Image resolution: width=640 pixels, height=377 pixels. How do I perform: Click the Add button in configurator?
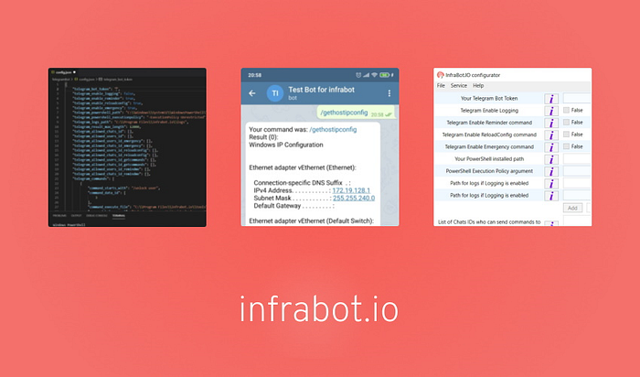pos(572,208)
